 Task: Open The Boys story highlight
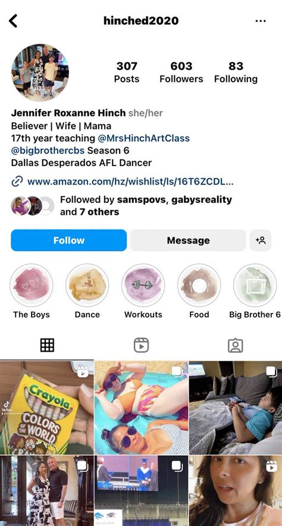[x=31, y=285]
